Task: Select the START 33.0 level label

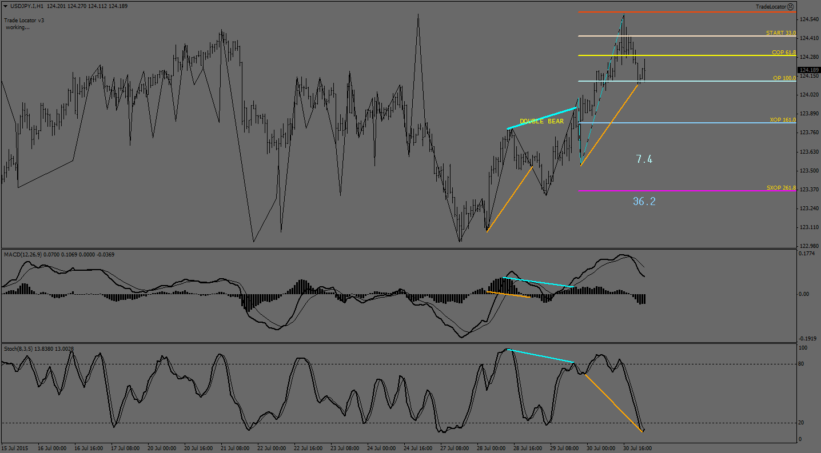Action: pyautogui.click(x=780, y=33)
